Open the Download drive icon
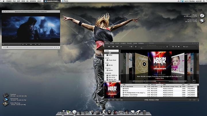The image size is (207, 116). (x=6, y=99)
